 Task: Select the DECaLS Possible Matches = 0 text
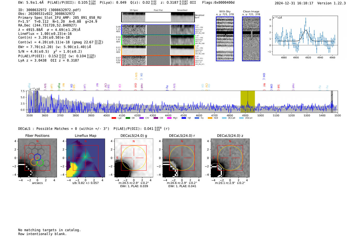pos(64,129)
